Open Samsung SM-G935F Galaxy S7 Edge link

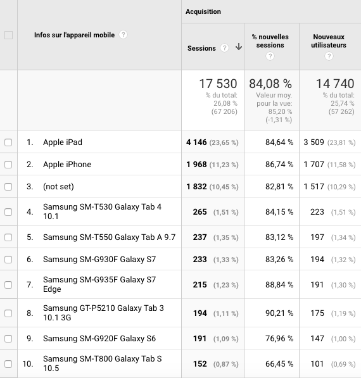click(x=99, y=284)
